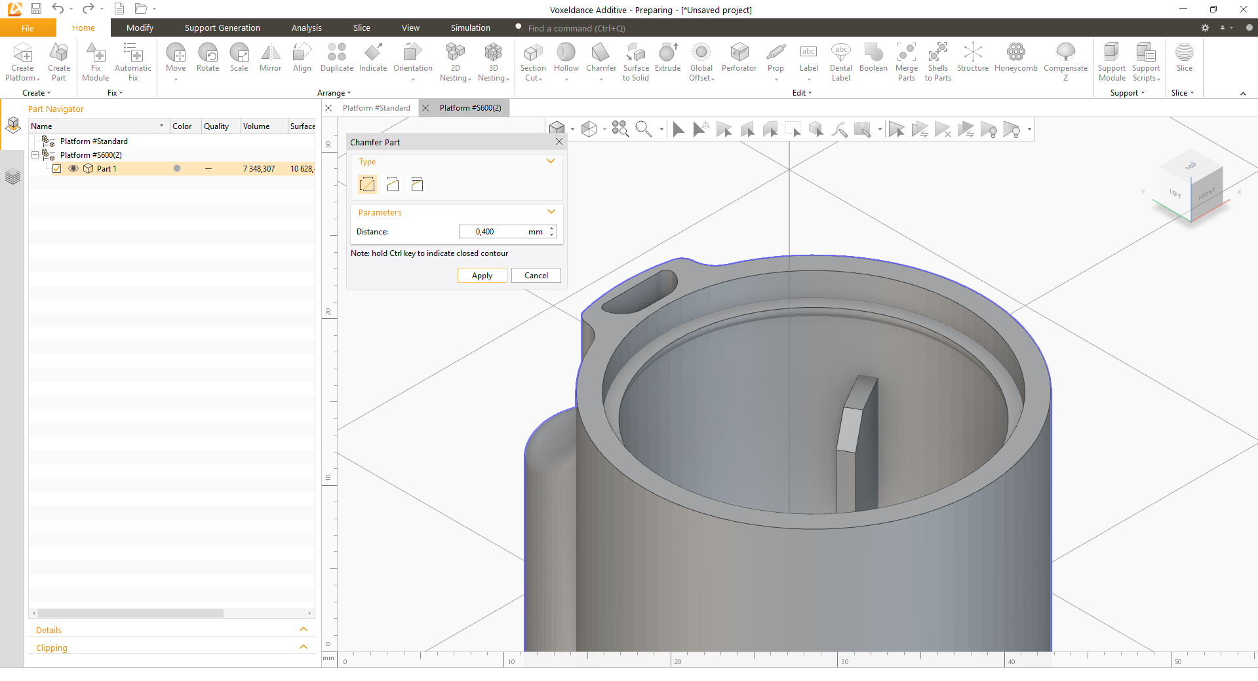1258x681 pixels.
Task: Collapse Platform #S600(2) tree node
Action: coord(35,155)
